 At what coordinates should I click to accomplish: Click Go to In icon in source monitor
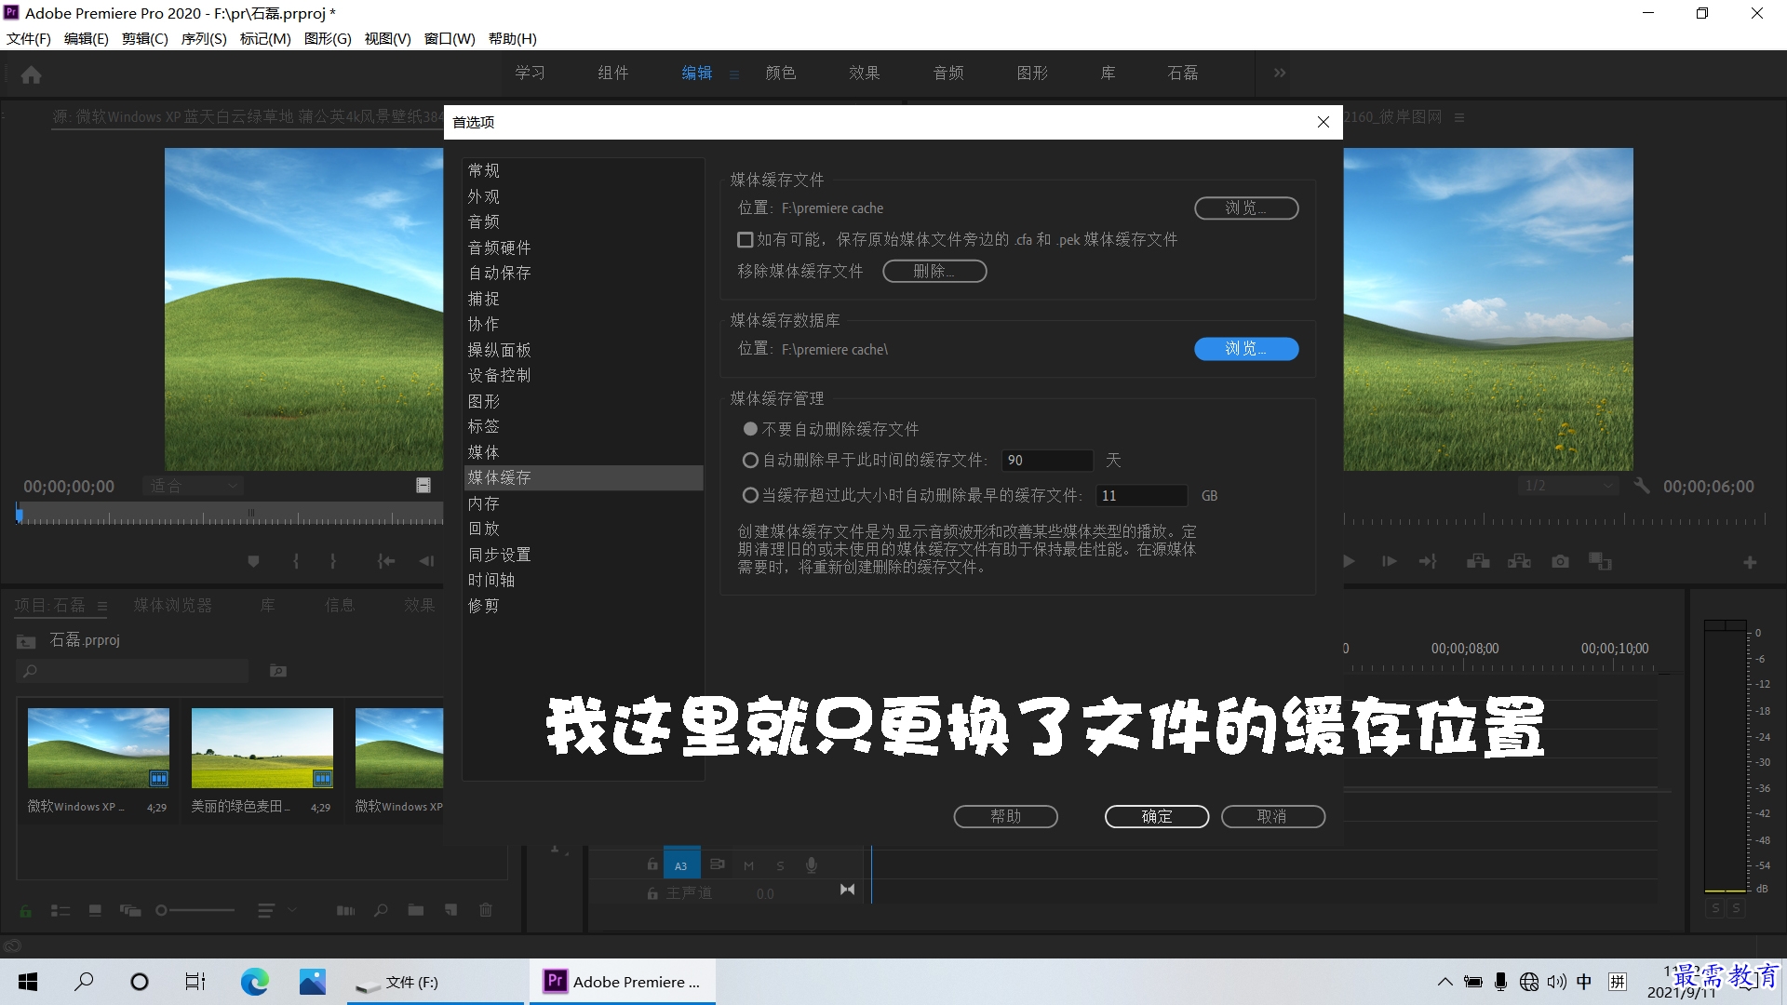(385, 561)
